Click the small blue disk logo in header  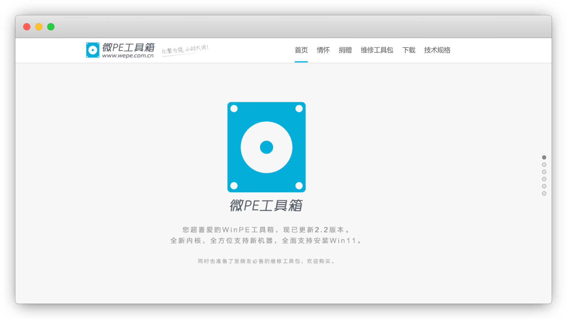[x=93, y=50]
